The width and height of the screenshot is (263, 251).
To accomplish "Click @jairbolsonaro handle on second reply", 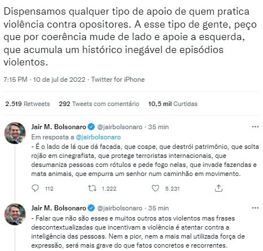I will pos(120,208).
